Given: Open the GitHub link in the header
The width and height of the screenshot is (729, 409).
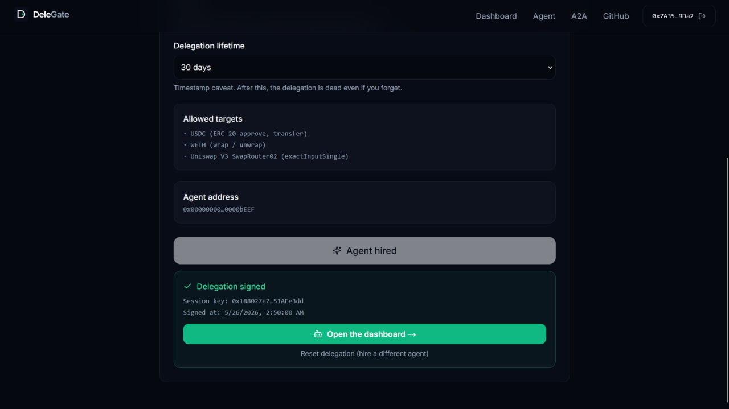Looking at the screenshot, I should tap(616, 16).
